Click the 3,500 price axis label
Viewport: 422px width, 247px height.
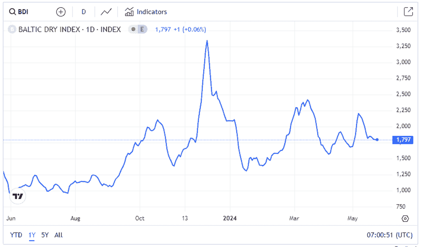point(403,30)
